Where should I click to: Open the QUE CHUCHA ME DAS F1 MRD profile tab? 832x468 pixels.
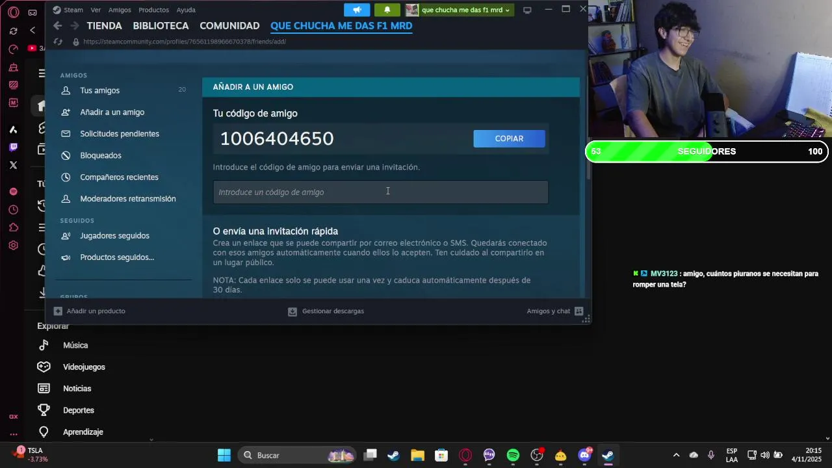[x=341, y=26]
